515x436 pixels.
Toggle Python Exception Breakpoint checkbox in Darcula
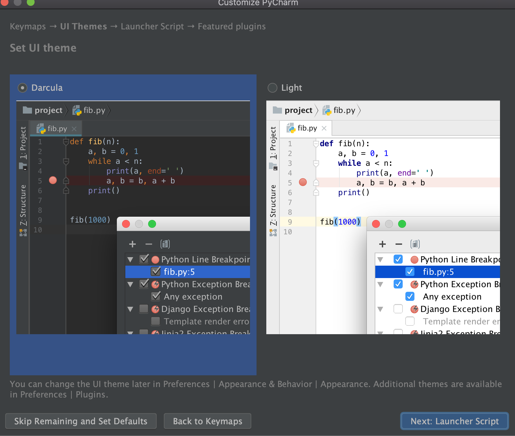click(x=144, y=284)
